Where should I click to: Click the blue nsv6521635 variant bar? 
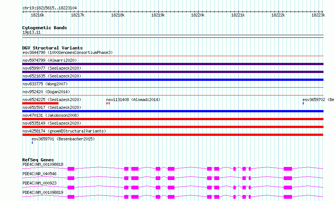tap(173, 80)
